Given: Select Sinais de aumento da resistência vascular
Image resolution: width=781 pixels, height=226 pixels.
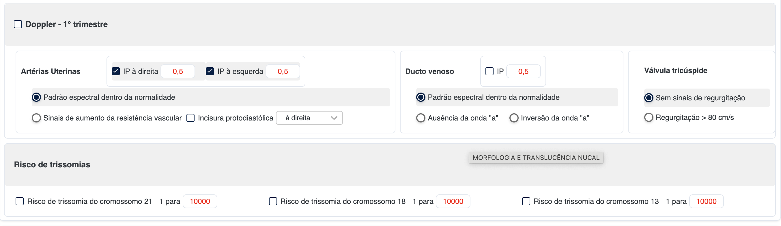Looking at the screenshot, I should point(36,118).
